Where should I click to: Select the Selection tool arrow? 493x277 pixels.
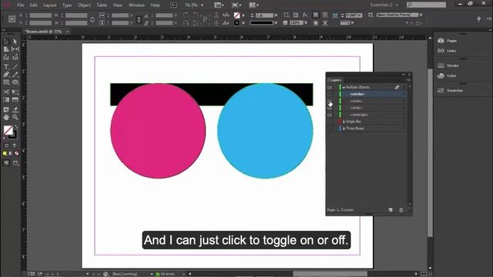pyautogui.click(x=6, y=42)
